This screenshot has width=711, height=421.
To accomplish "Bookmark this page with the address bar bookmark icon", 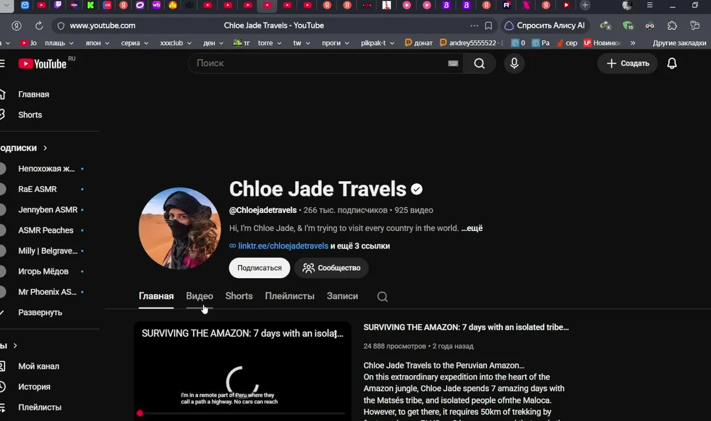I will (x=488, y=26).
